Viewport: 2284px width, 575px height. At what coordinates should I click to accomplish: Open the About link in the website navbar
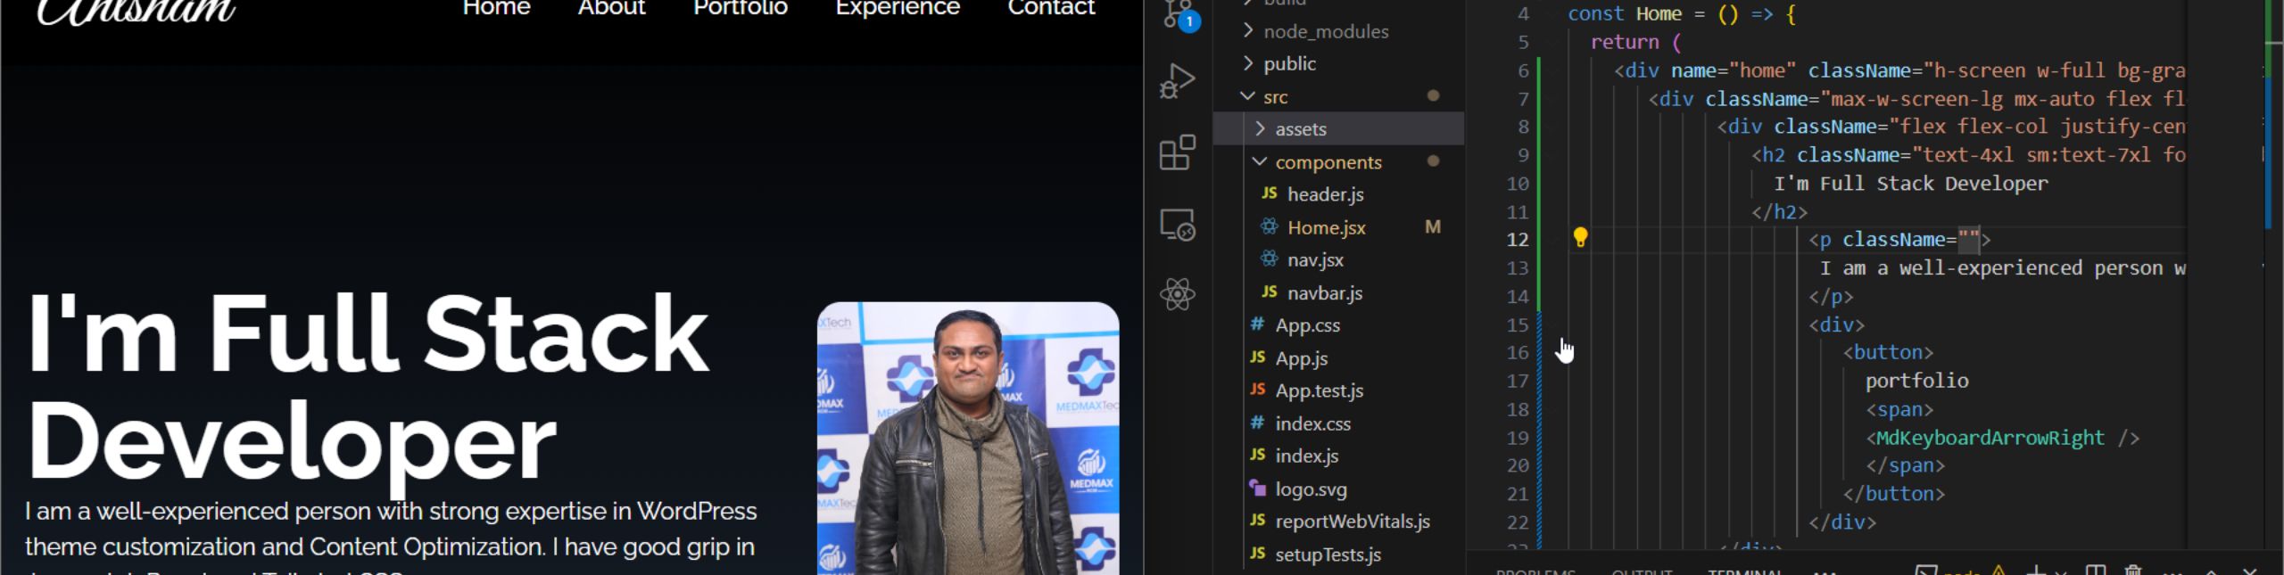[611, 8]
